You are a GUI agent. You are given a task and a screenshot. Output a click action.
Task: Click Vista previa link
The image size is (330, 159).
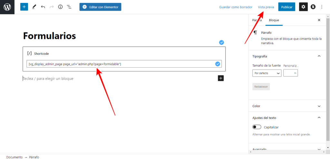[266, 7]
